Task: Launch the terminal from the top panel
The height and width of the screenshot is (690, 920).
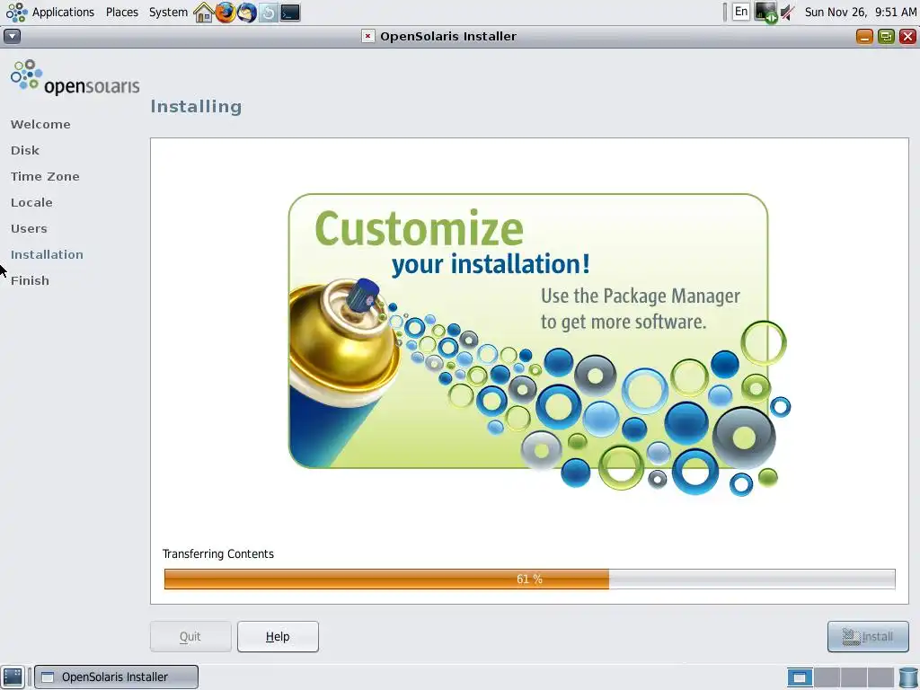Action: click(x=290, y=13)
